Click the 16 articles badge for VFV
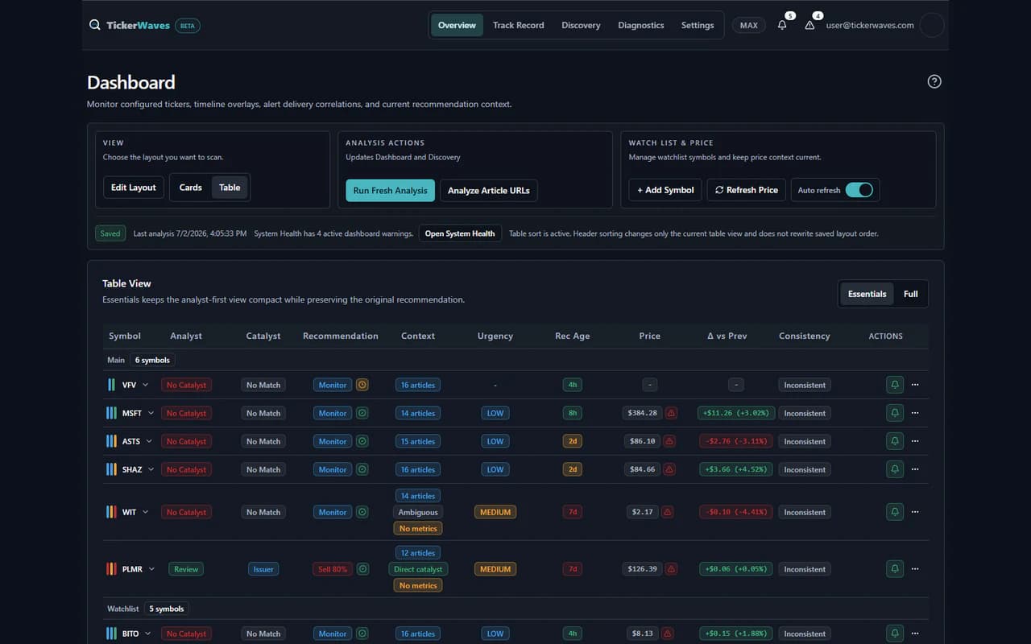1031x644 pixels. (x=418, y=385)
